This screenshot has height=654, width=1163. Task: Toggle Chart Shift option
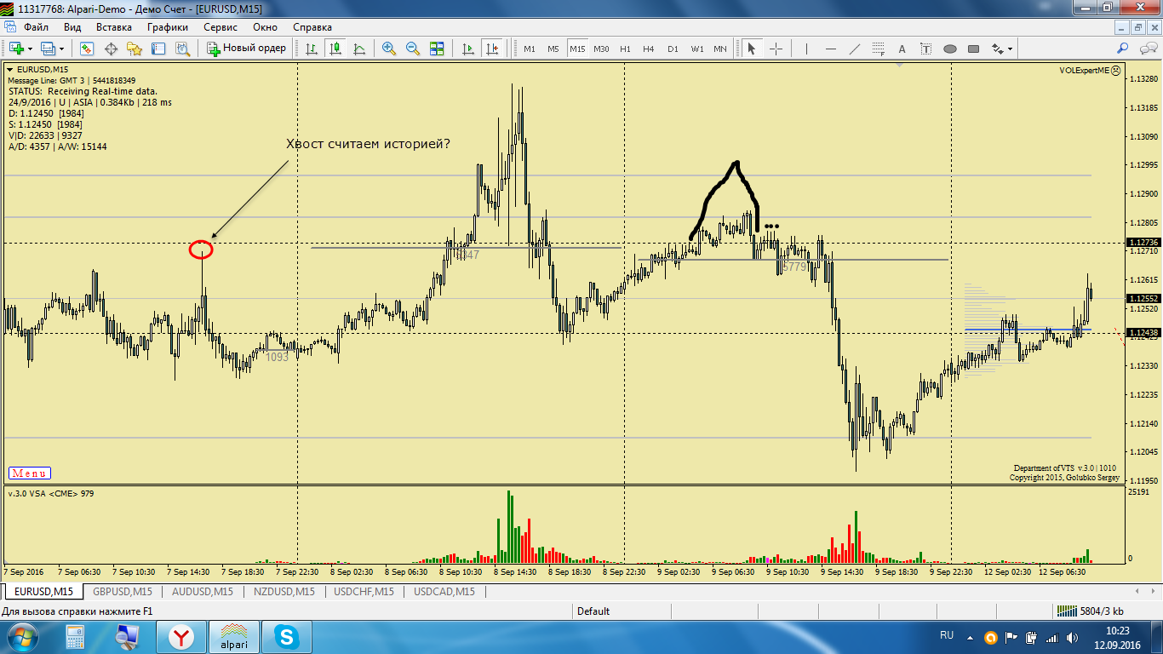pos(491,49)
